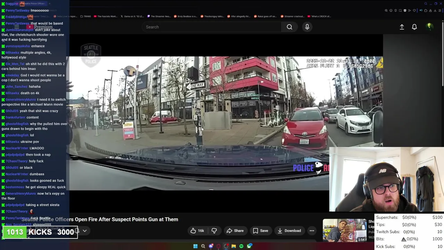Click into the YouTube Search field

click(x=212, y=27)
